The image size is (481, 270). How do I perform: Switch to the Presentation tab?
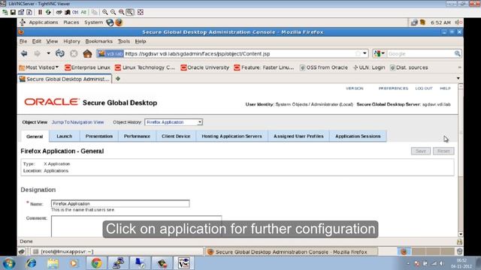coord(99,136)
